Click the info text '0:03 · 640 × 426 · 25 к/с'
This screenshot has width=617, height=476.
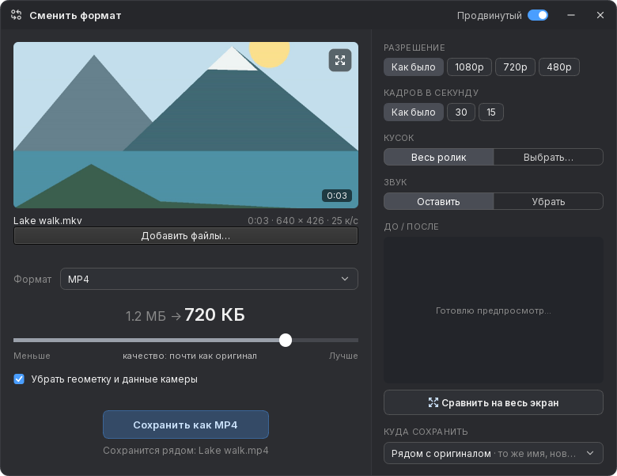pos(303,221)
